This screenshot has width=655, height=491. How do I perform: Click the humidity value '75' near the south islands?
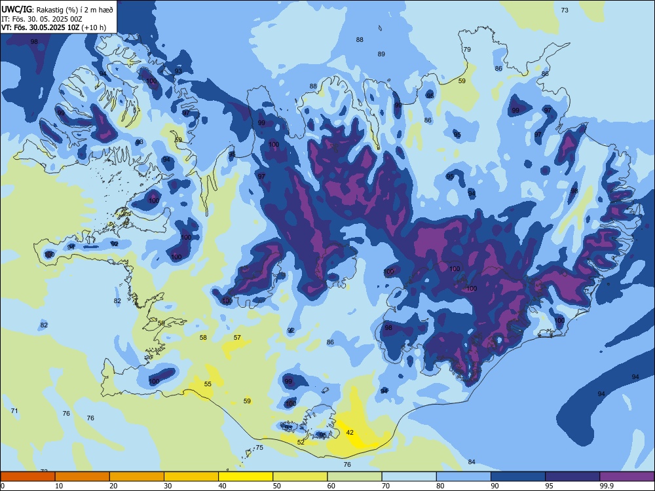pos(259,448)
